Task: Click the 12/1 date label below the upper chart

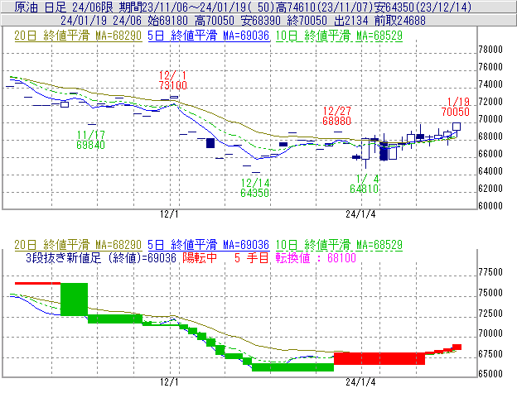Action: tap(169, 214)
